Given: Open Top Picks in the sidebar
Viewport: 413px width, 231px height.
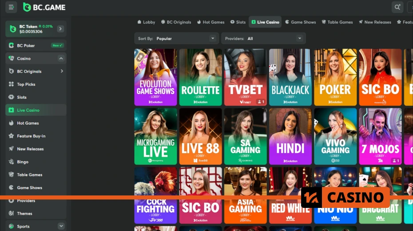Looking at the screenshot, I should (36, 84).
